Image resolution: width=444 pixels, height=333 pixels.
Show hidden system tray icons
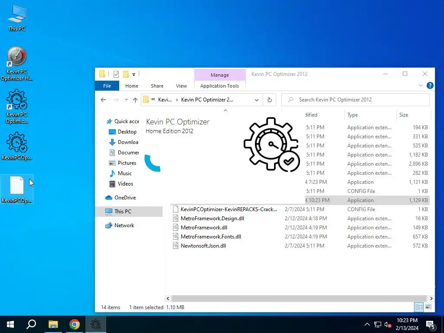click(x=367, y=324)
